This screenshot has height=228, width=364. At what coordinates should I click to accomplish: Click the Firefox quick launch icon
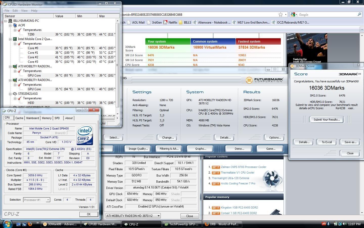30,224
